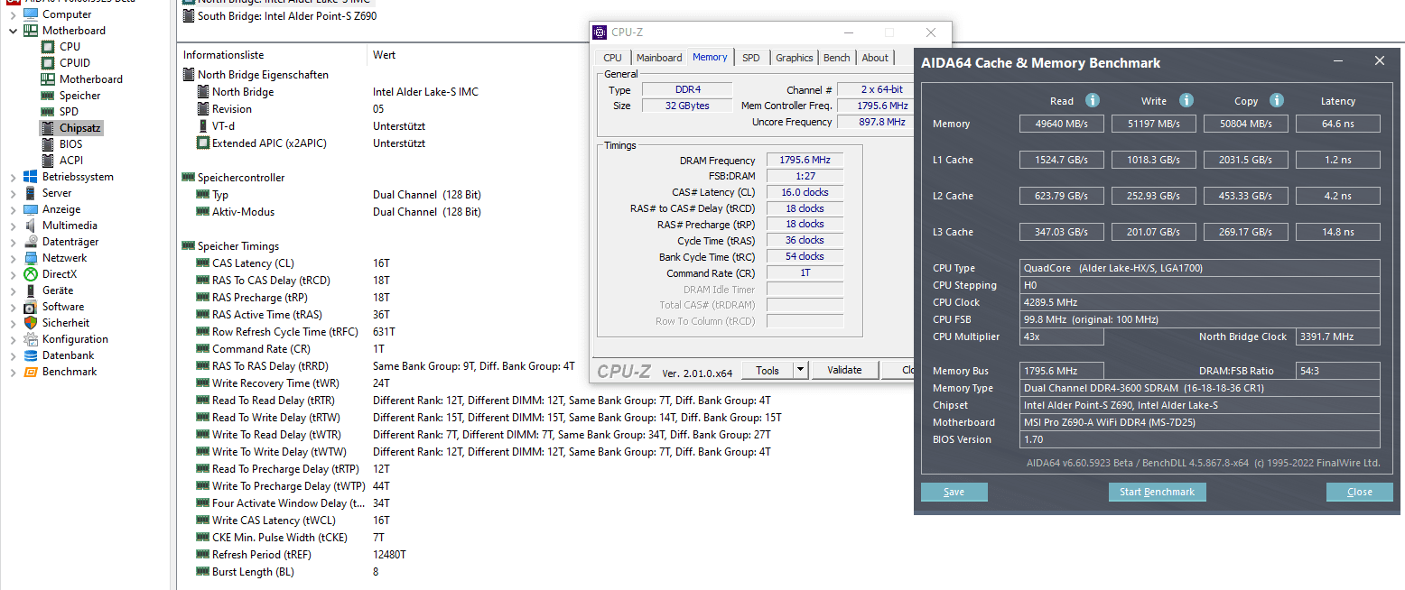Image resolution: width=1405 pixels, height=590 pixels.
Task: Click the Copy info icon in benchmark
Action: 1277,100
